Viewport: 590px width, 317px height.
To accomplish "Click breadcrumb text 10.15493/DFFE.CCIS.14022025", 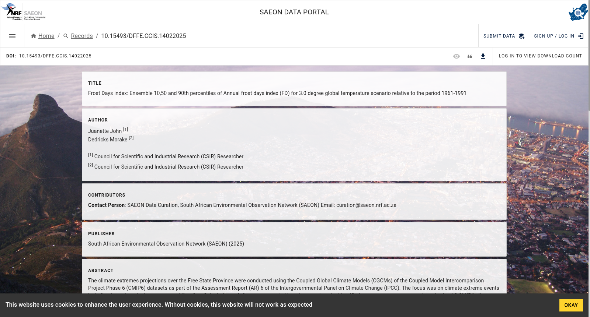I will click(143, 36).
